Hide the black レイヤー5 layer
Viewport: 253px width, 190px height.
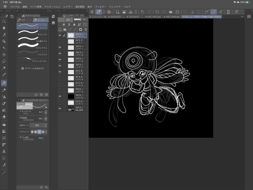[x=60, y=96]
